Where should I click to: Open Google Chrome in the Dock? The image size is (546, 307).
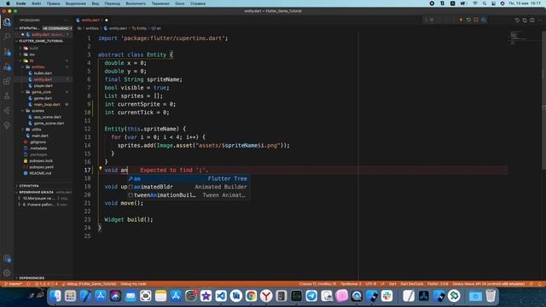pyautogui.click(x=251, y=296)
